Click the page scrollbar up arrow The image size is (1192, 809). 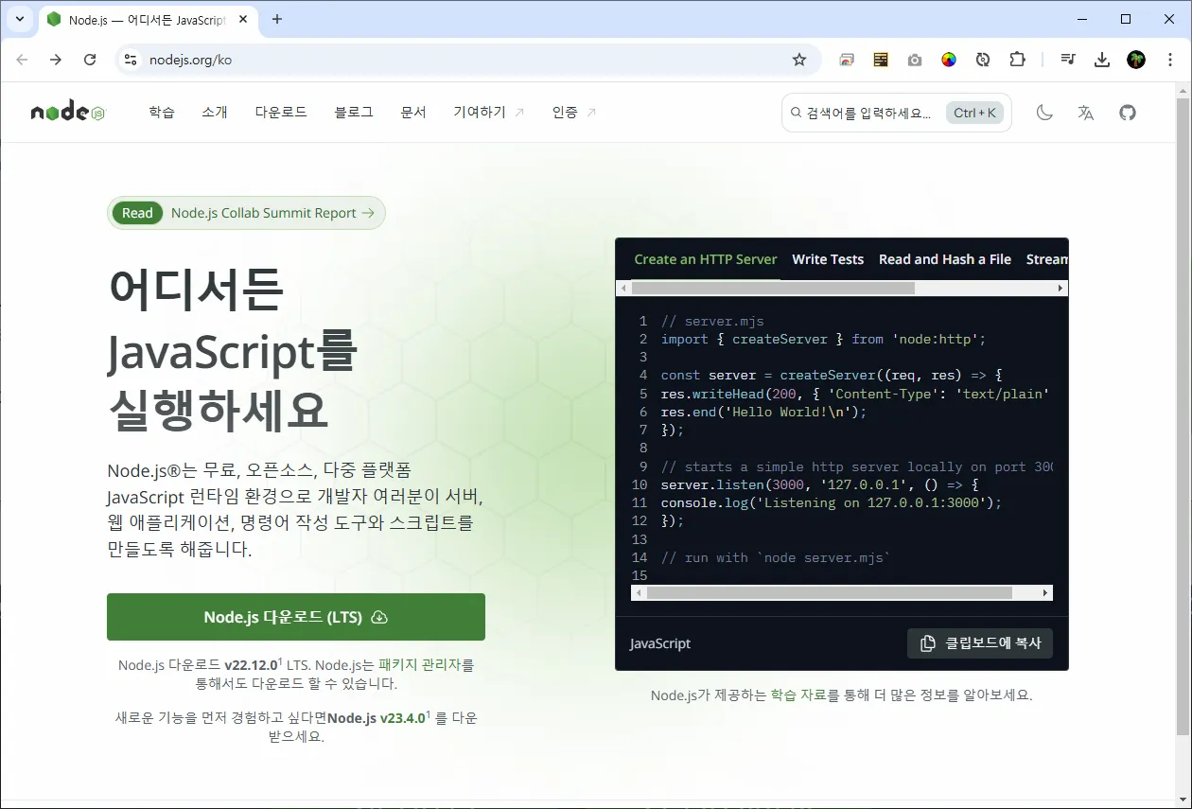pyautogui.click(x=1183, y=90)
